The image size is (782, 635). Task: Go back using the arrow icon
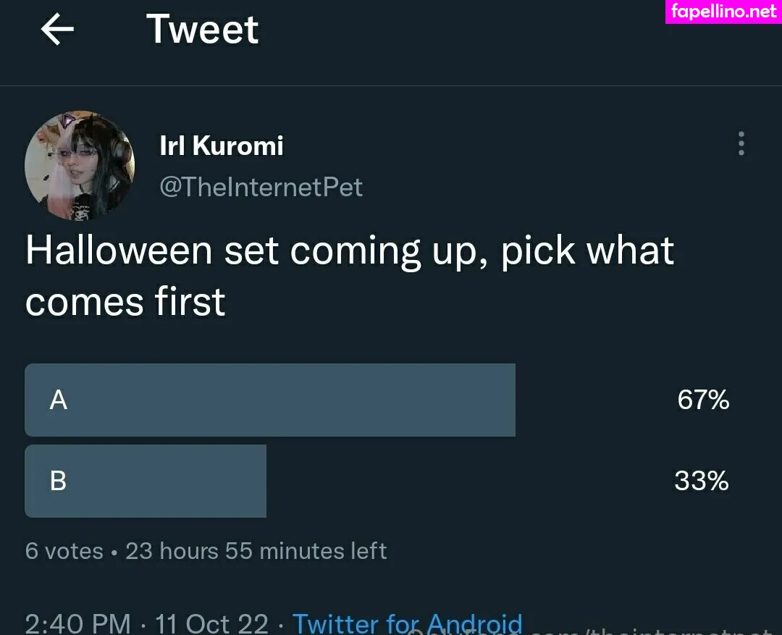[57, 30]
